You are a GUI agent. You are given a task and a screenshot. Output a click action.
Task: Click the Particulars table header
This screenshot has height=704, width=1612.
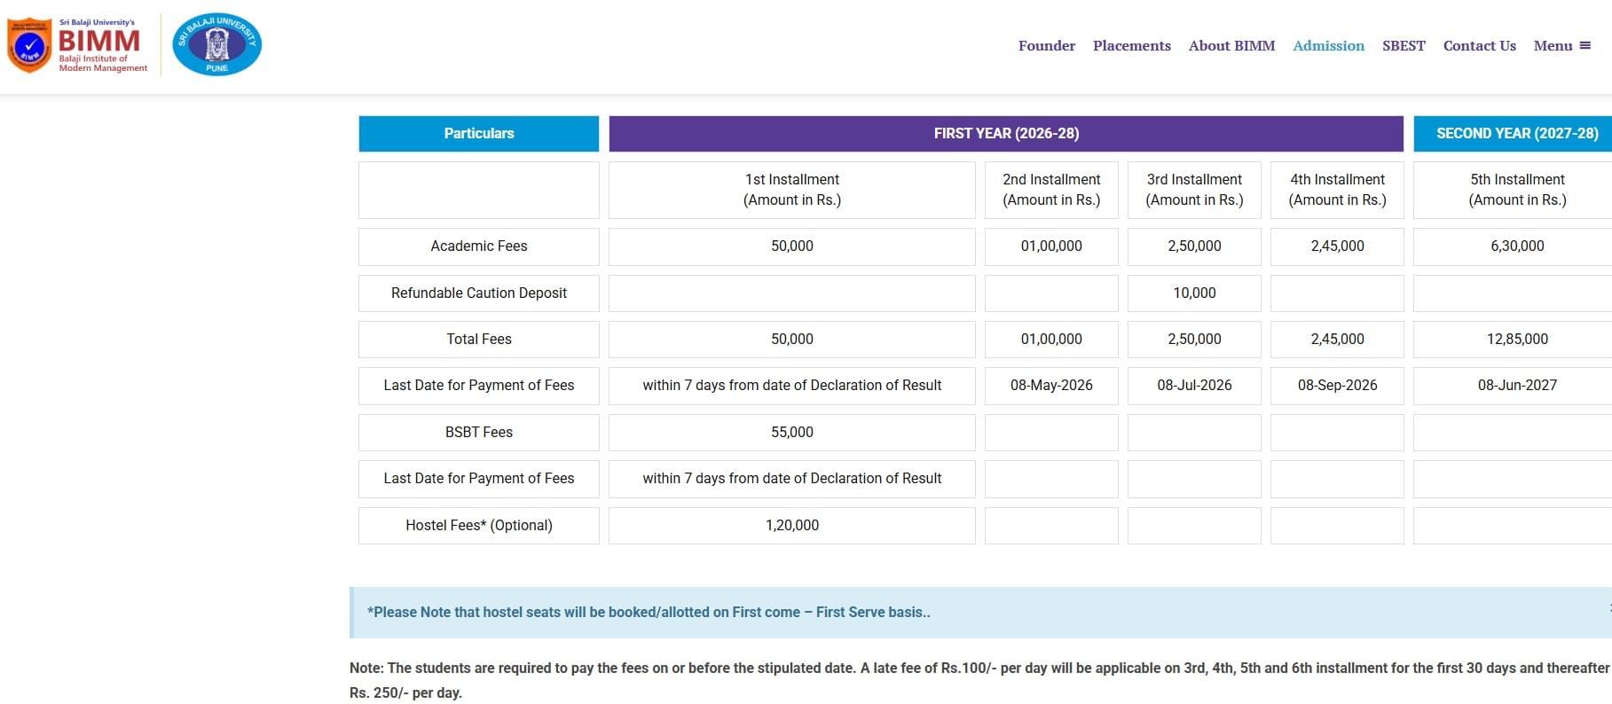click(478, 133)
